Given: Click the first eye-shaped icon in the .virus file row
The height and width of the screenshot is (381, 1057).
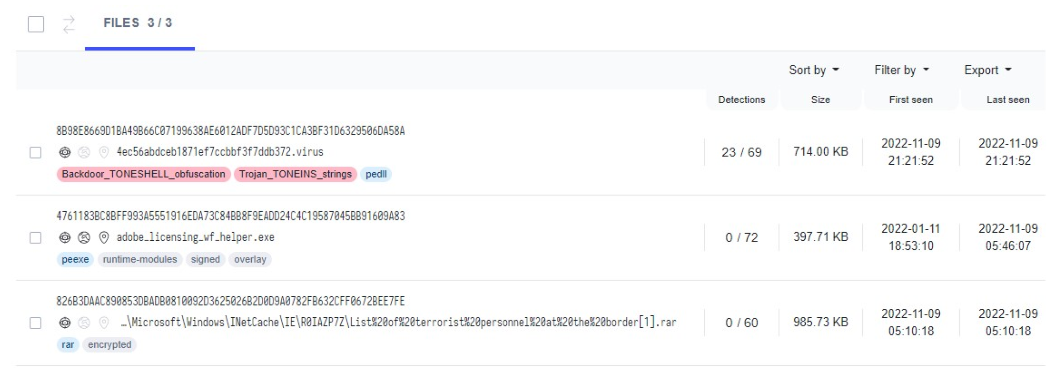Looking at the screenshot, I should tap(65, 152).
